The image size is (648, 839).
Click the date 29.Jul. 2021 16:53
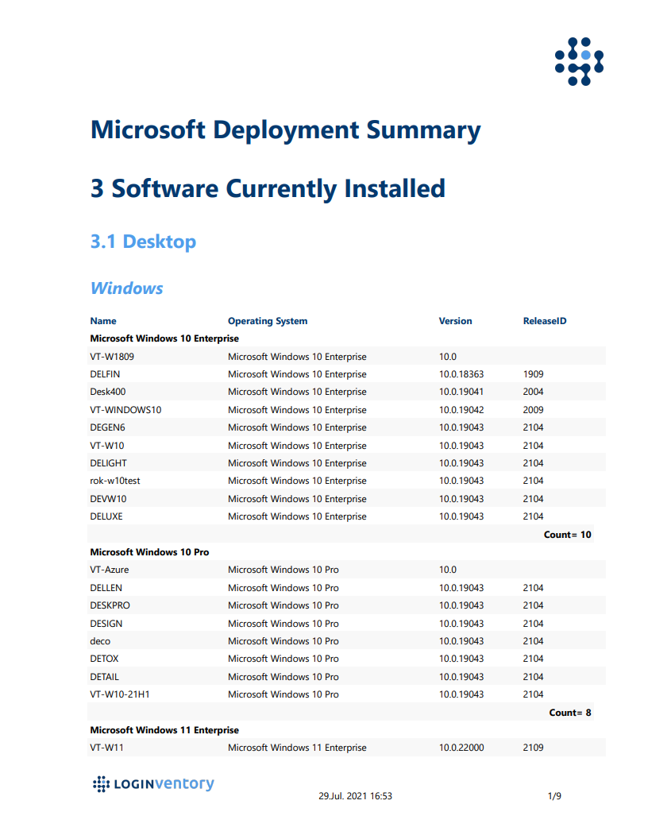pyautogui.click(x=355, y=796)
